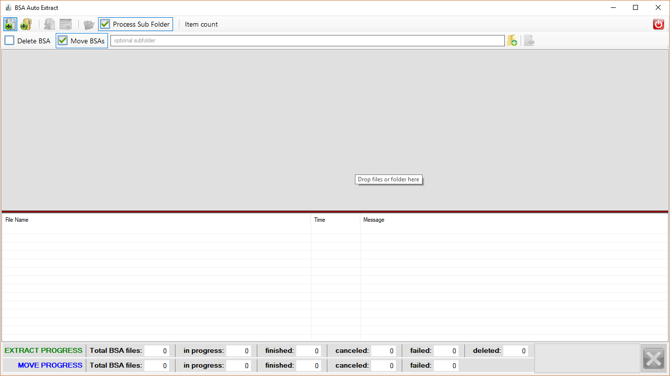Click into the optional subfolder text field
This screenshot has height=376, width=670.
coord(307,40)
